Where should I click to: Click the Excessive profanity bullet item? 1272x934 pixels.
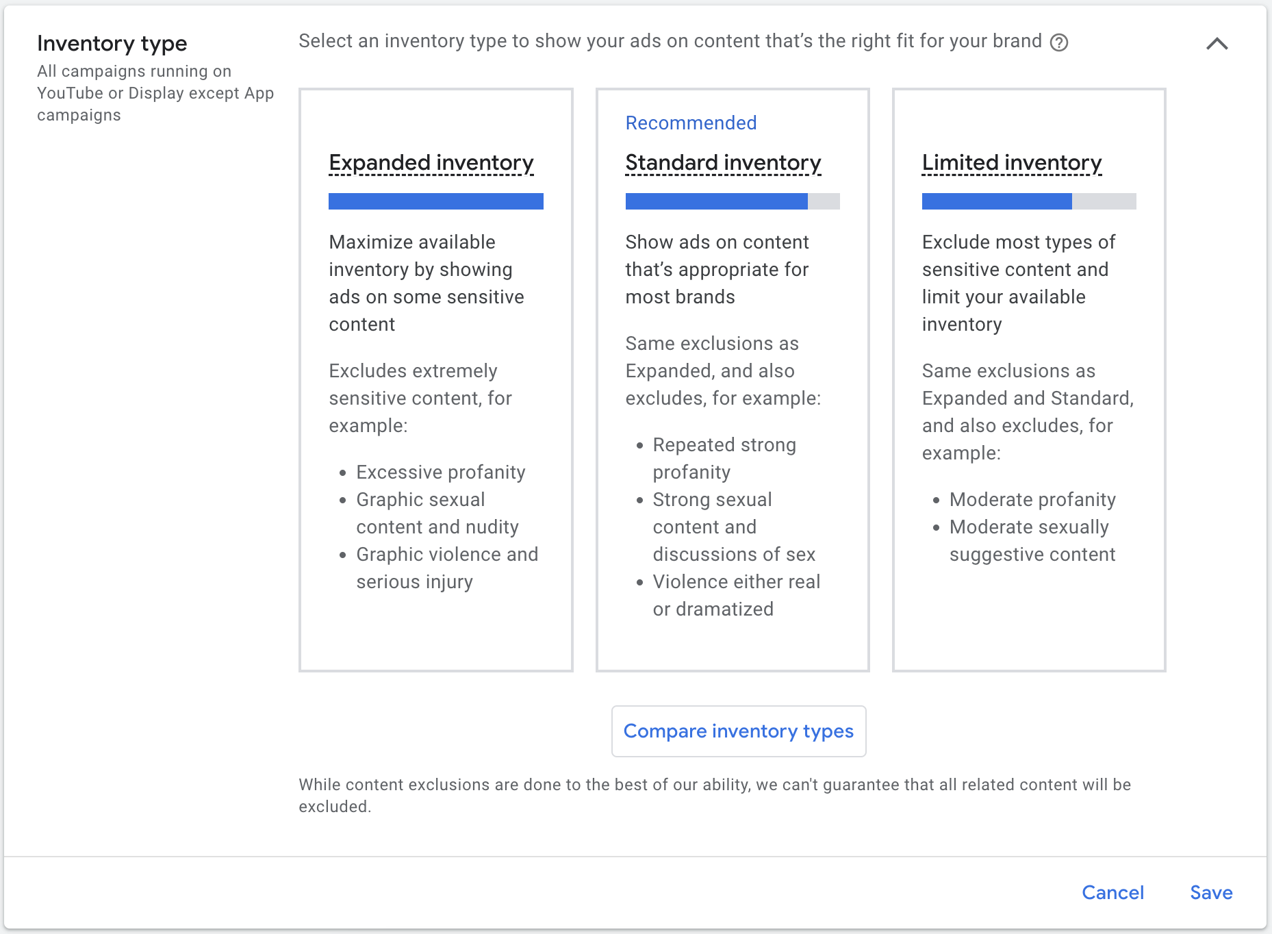pos(440,472)
